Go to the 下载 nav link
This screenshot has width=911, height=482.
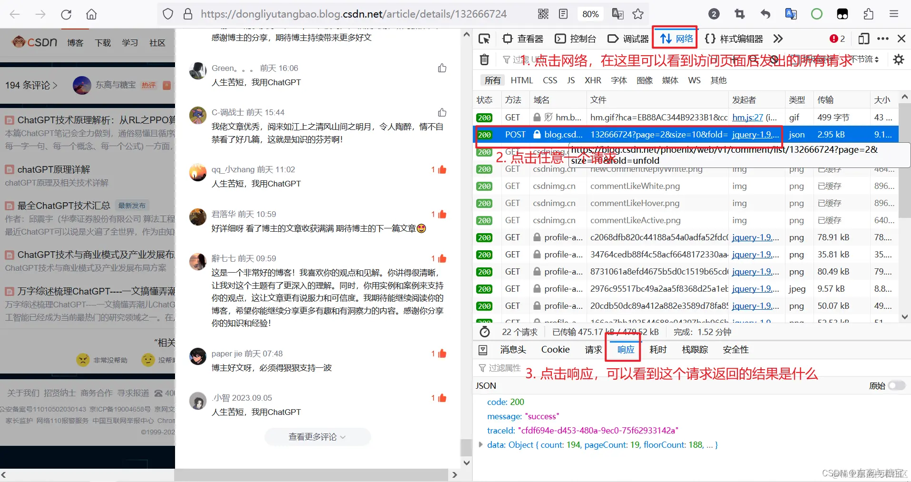point(103,43)
